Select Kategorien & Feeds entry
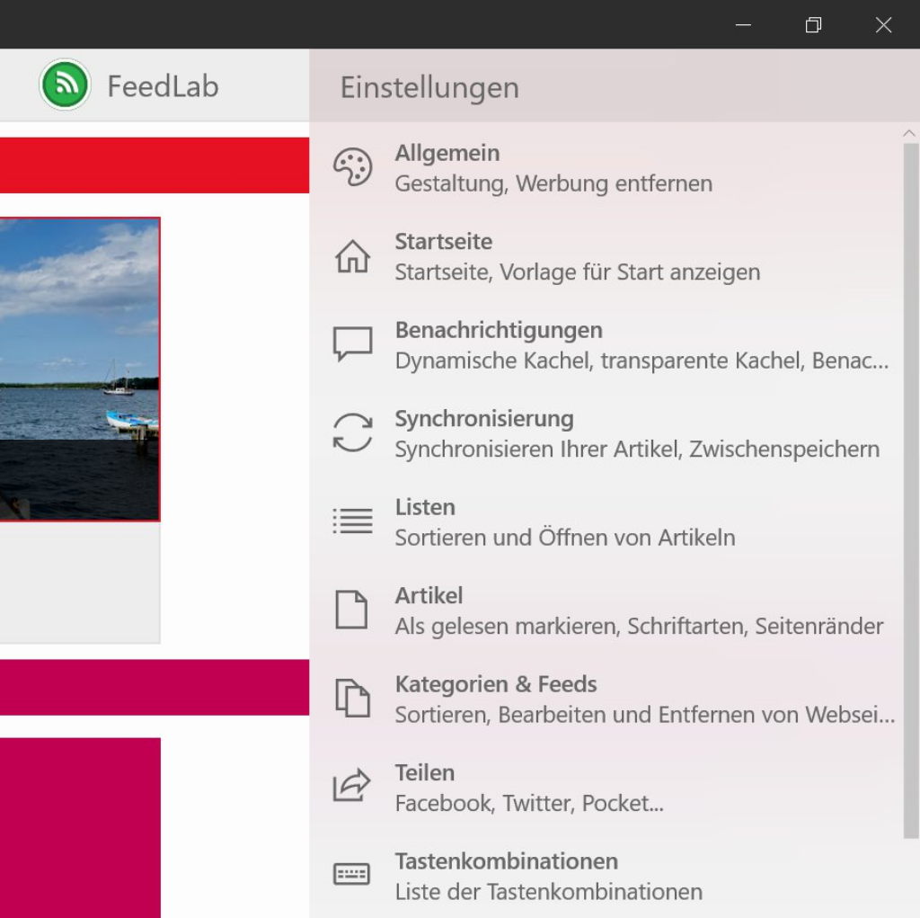This screenshot has height=918, width=920. click(606, 699)
